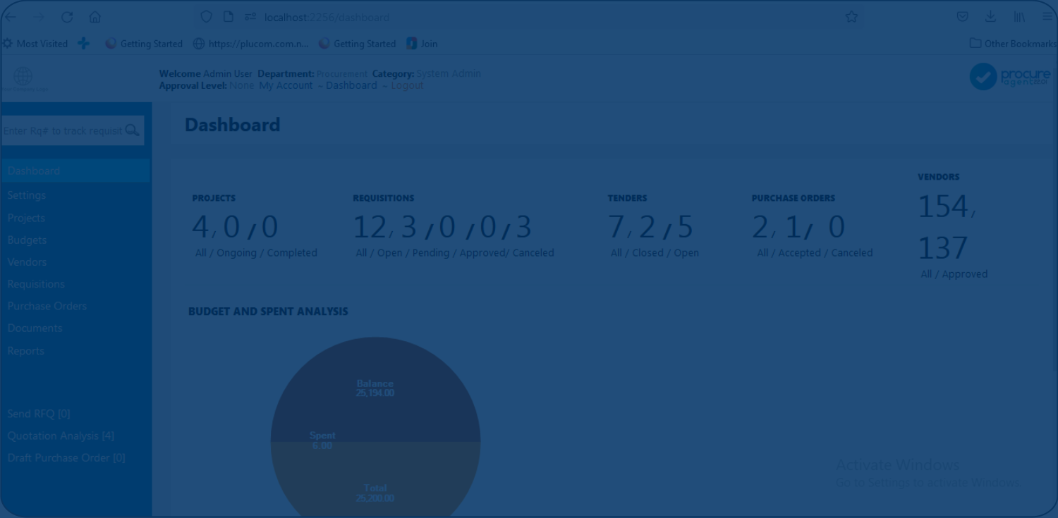Screen dimensions: 1058x518
Task: Go to browser home page icon
Action: [x=95, y=17]
